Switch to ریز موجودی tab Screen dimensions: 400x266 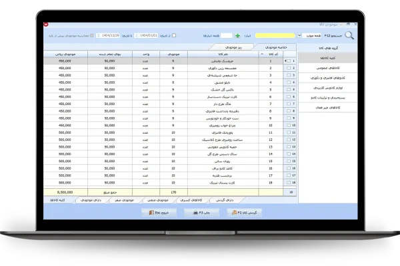click(233, 47)
